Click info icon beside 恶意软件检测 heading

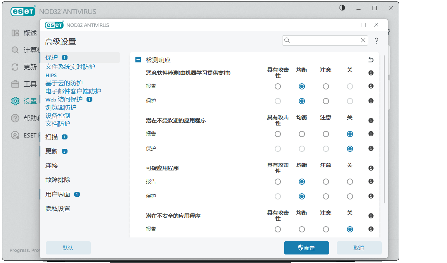click(x=371, y=73)
